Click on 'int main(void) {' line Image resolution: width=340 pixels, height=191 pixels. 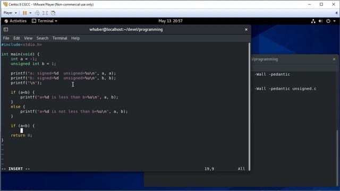(x=20, y=54)
